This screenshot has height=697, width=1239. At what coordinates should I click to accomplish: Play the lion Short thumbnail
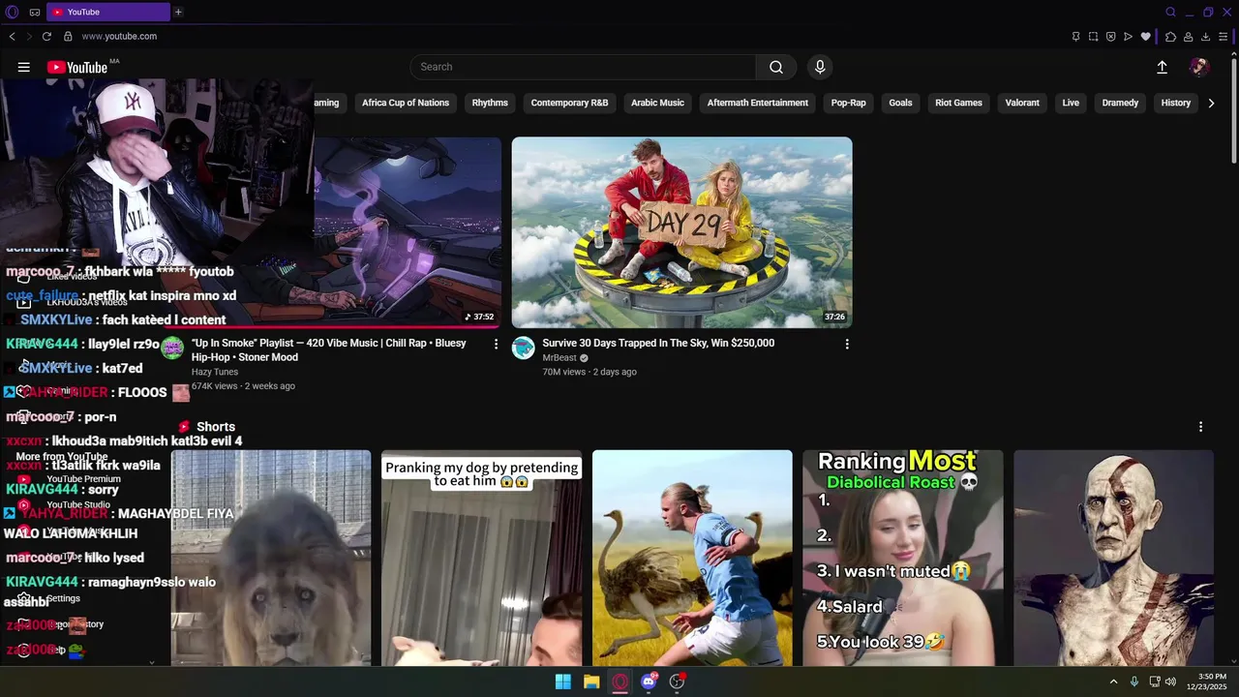[x=271, y=558]
